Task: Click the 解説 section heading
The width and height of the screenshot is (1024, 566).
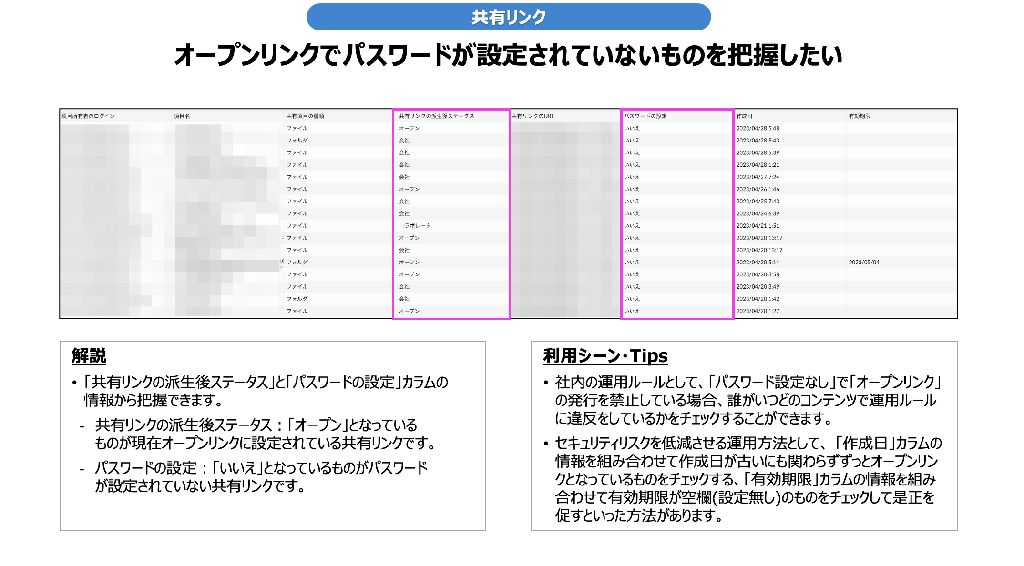Action: [x=89, y=356]
